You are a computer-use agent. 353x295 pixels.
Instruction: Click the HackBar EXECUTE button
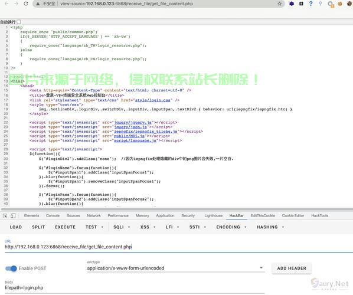66,227
